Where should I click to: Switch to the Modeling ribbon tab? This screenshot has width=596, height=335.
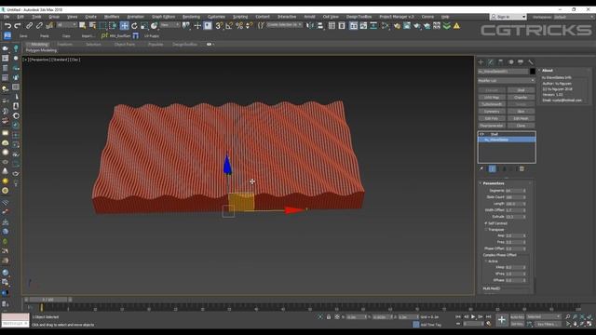39,45
